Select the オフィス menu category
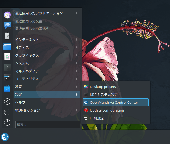Viewport: 170px width, 144px height. pyautogui.click(x=47, y=47)
